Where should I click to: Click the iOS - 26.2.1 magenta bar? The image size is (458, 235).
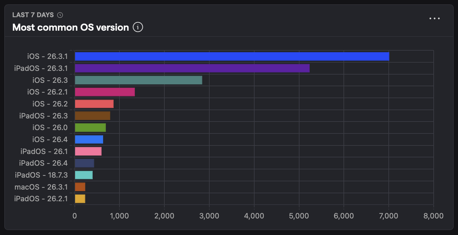(x=105, y=92)
